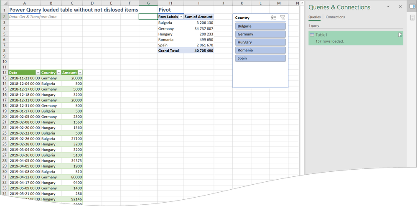
Task: Filter slicer by Bulgaria
Action: pos(260,26)
